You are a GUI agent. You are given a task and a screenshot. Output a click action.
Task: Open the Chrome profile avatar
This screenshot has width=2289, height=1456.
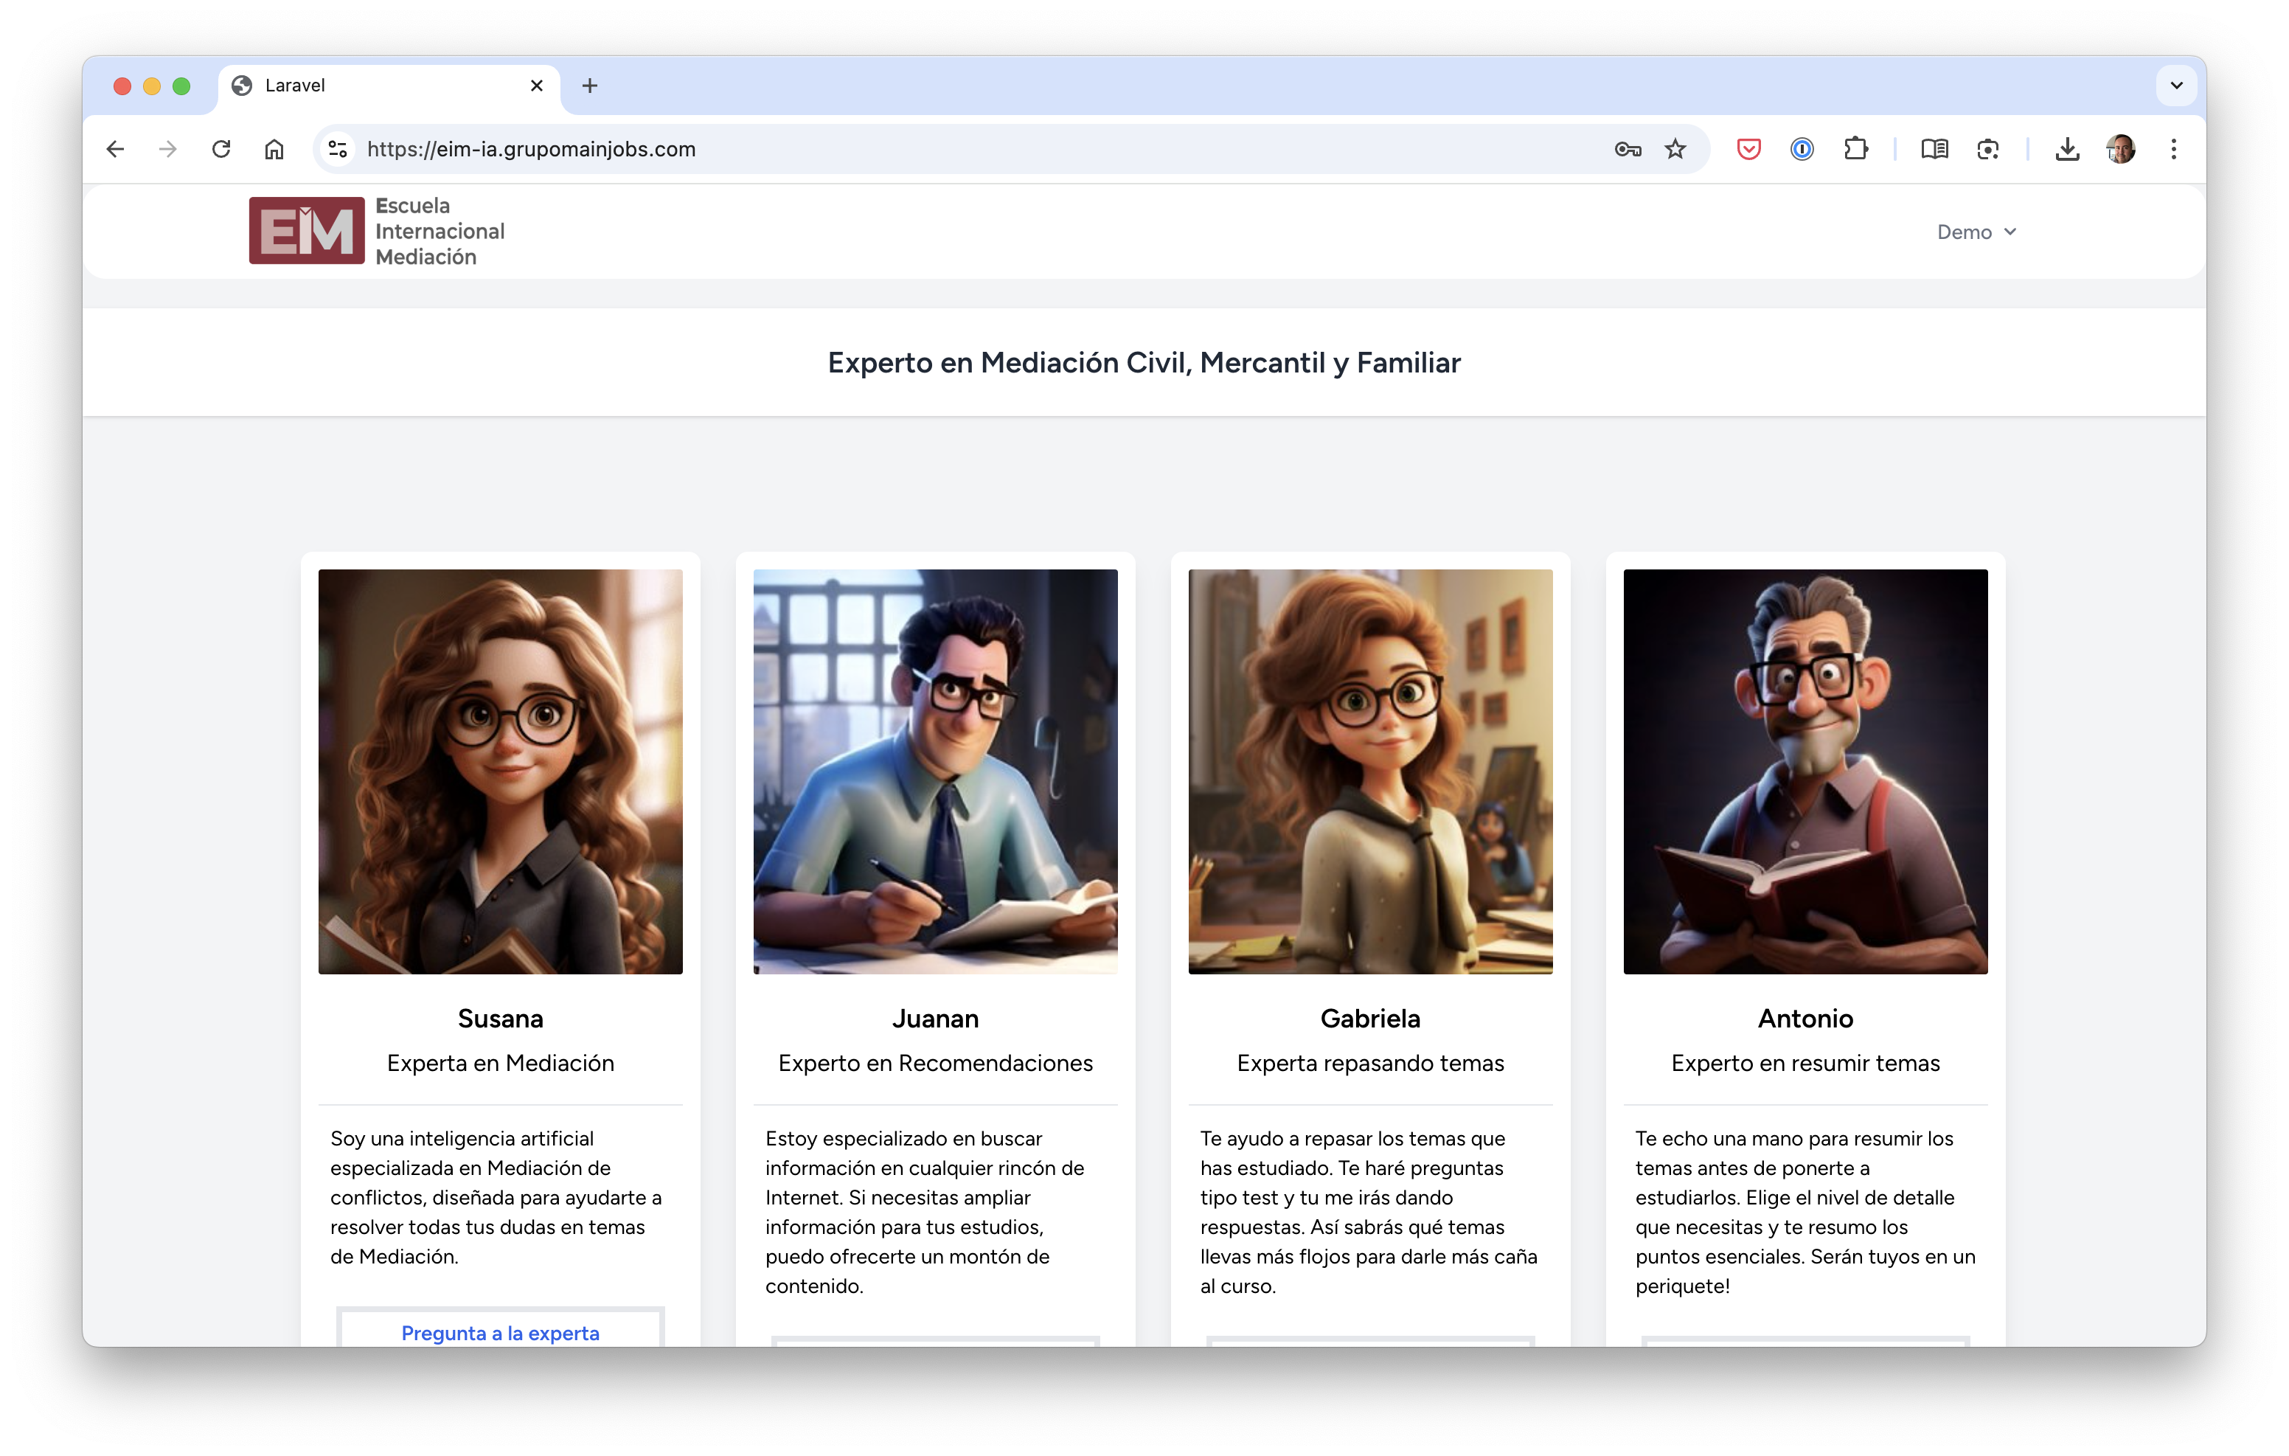pos(2120,149)
